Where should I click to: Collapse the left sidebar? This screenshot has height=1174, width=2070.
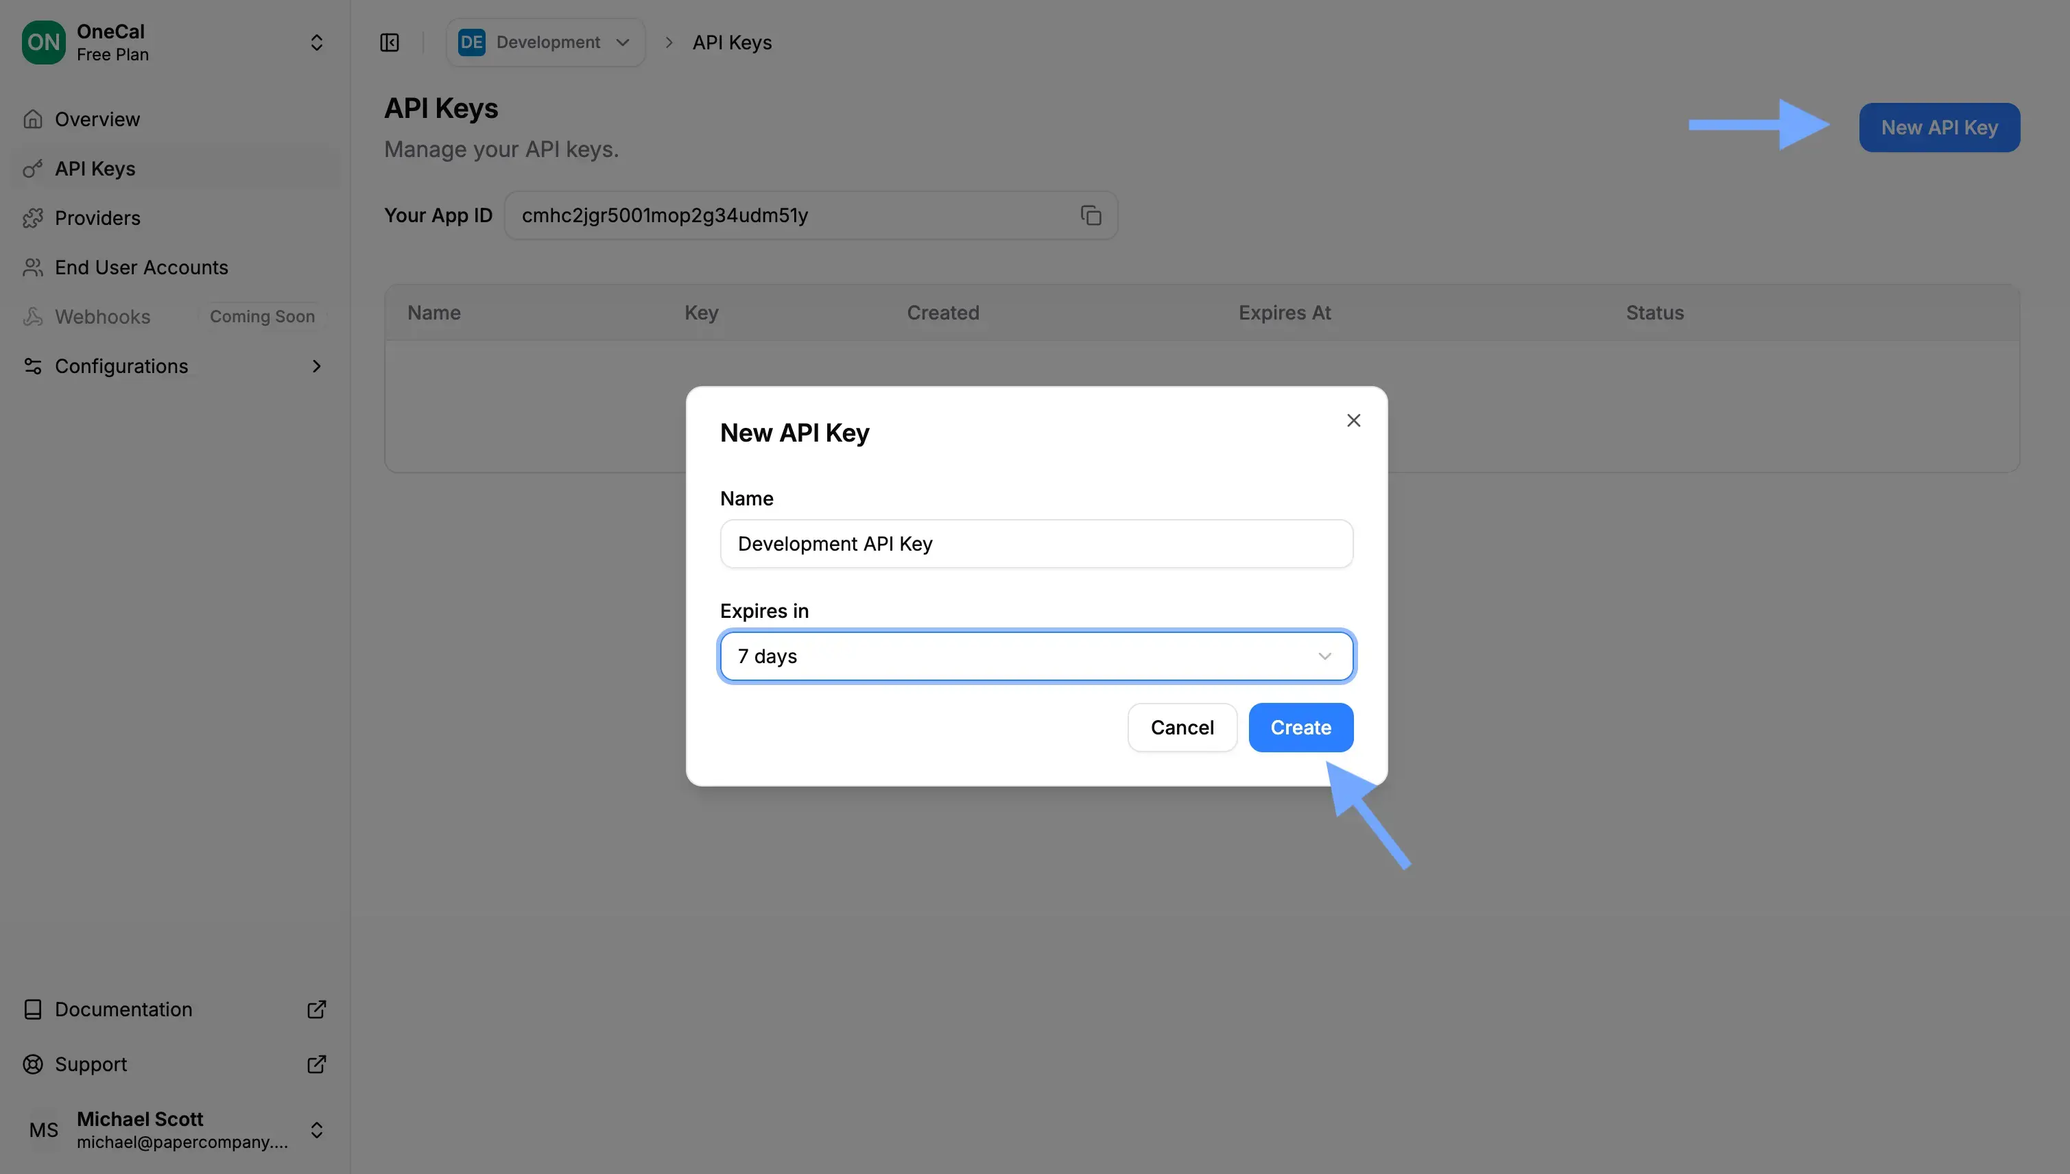click(390, 42)
